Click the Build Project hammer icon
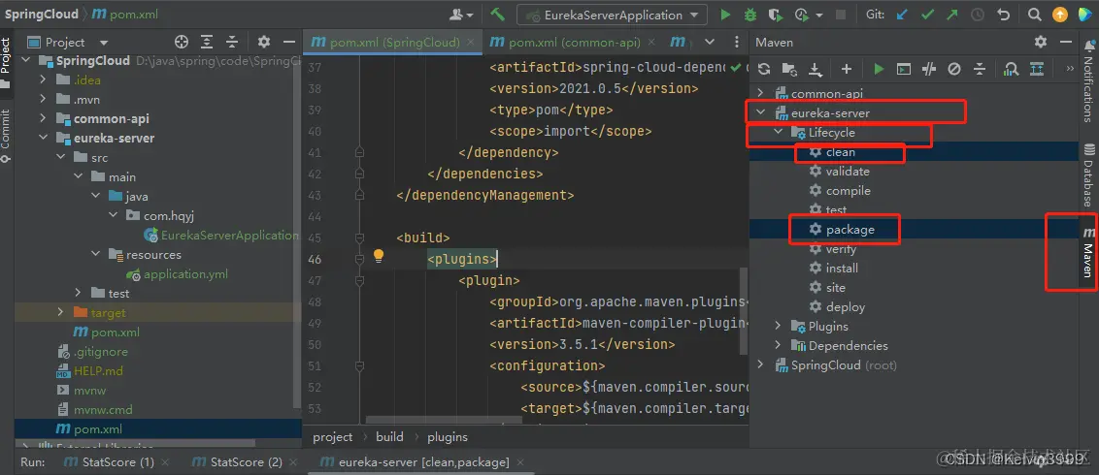 (x=498, y=14)
